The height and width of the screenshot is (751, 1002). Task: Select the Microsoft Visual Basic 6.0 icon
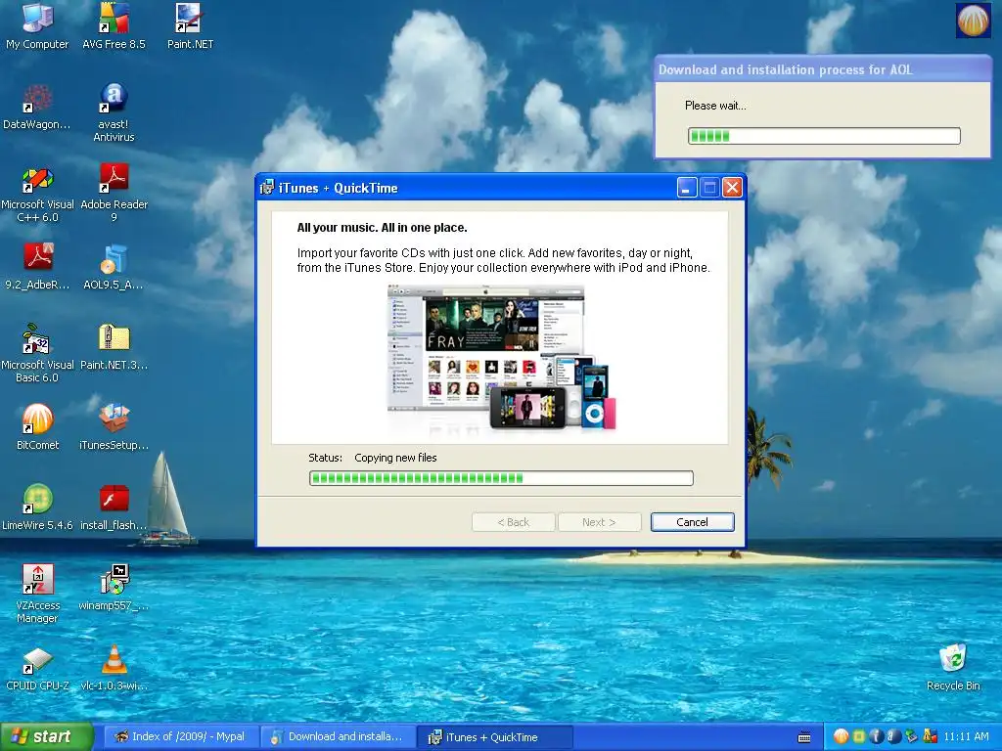pos(37,353)
